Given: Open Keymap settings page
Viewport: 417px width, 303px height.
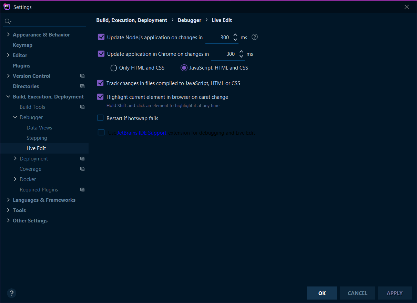Looking at the screenshot, I should coord(22,45).
